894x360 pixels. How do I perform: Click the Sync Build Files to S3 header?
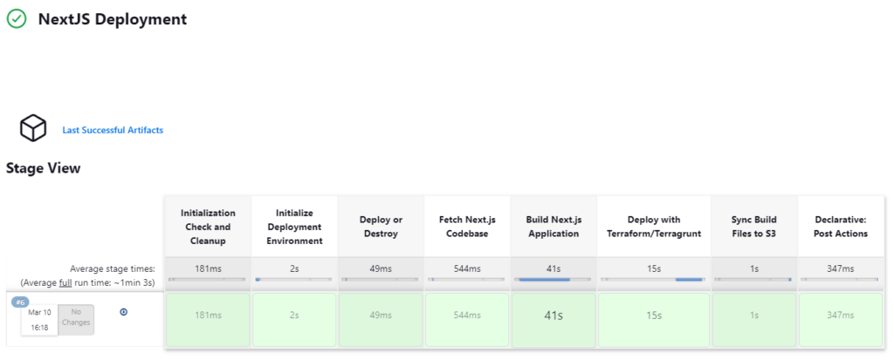(x=754, y=227)
